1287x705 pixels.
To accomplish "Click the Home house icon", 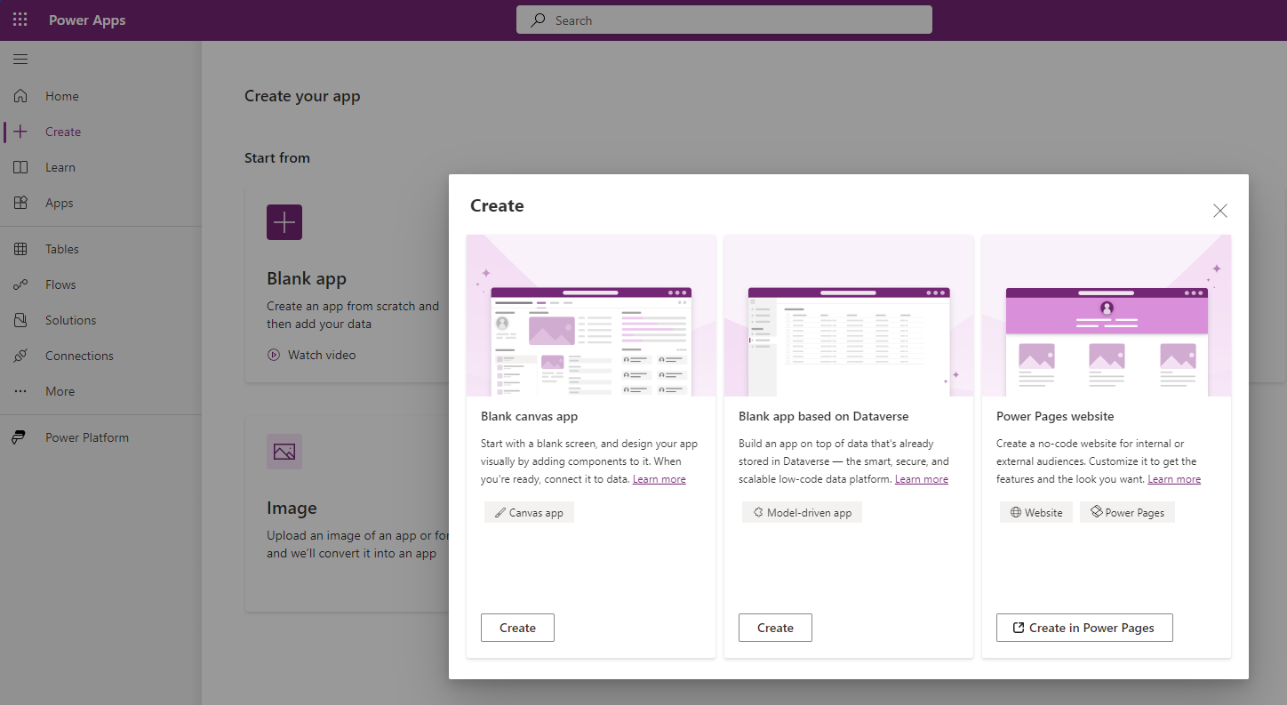I will [x=20, y=96].
